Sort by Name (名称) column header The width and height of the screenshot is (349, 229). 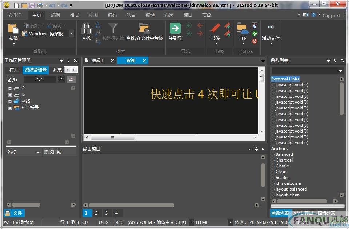(x=24, y=151)
